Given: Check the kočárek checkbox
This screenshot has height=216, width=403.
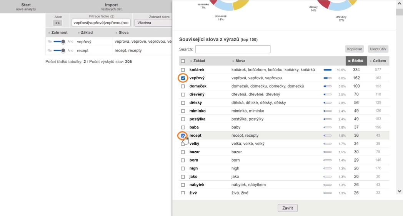Looking at the screenshot, I should 183,70.
